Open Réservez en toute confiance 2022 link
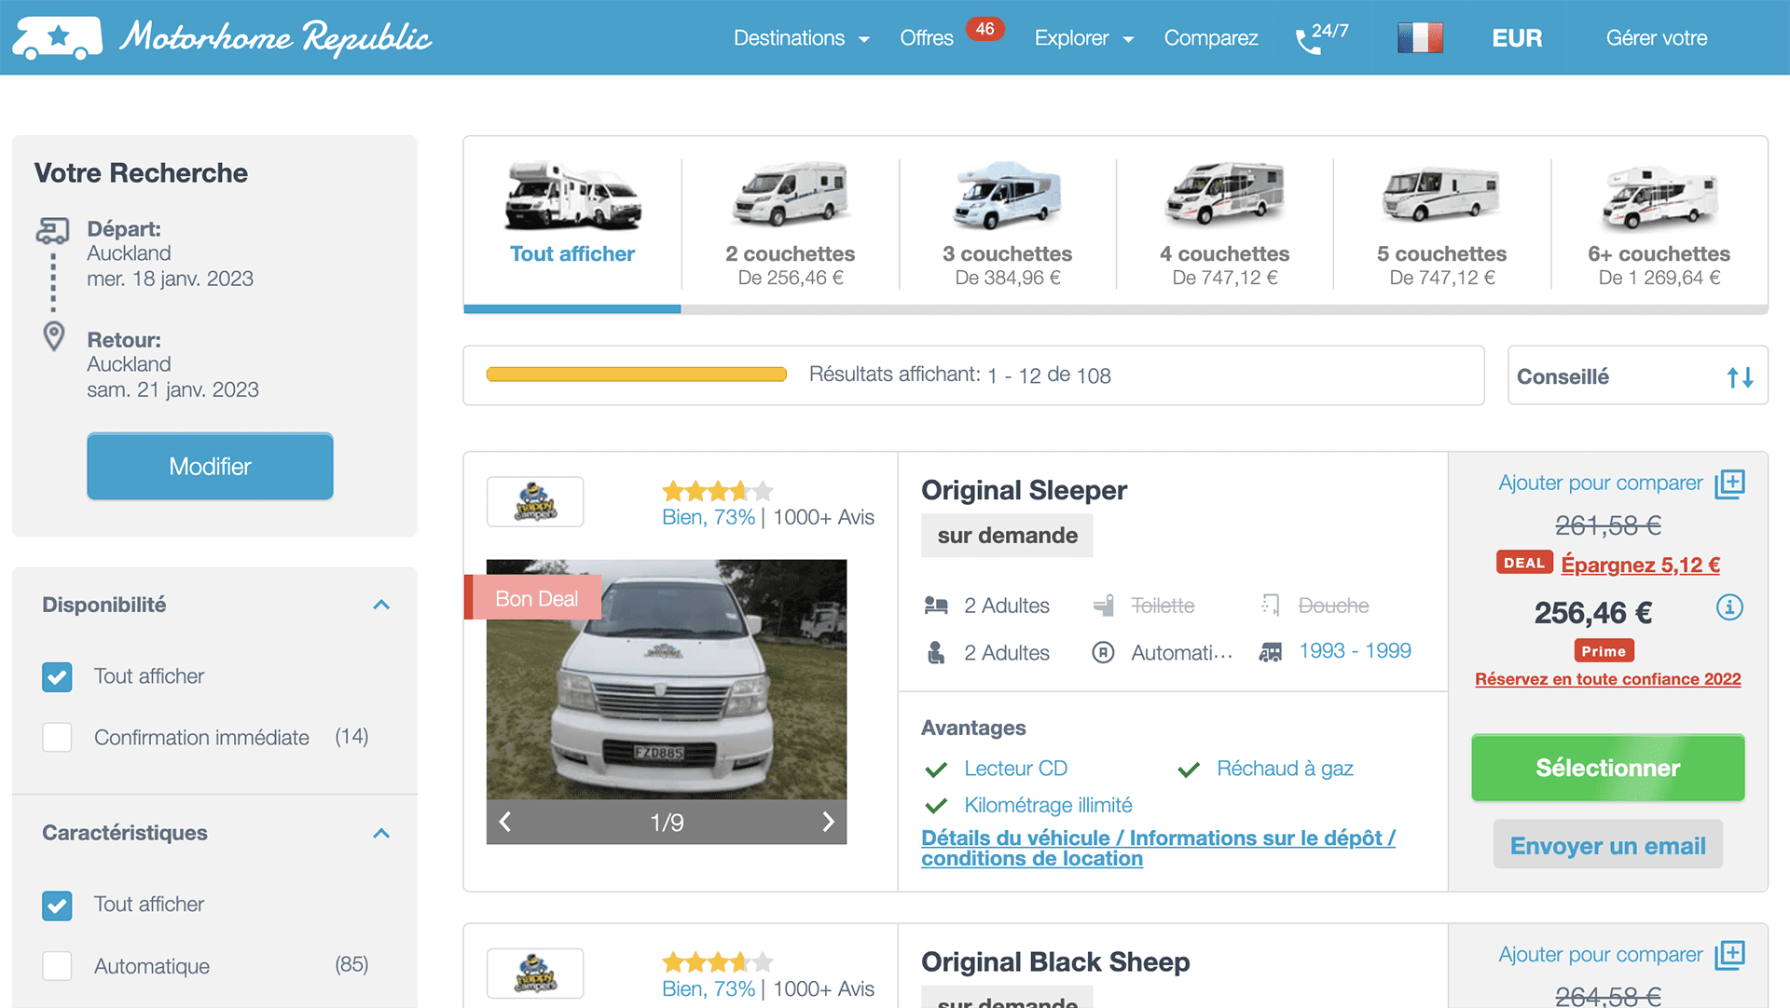Screen dimensions: 1790x1008 click(1608, 679)
